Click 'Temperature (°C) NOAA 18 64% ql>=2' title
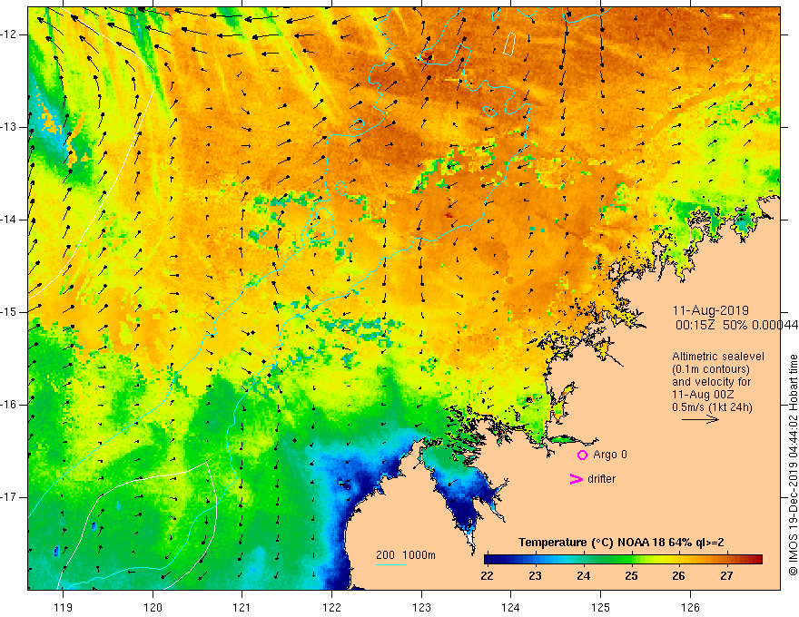 tap(621, 543)
